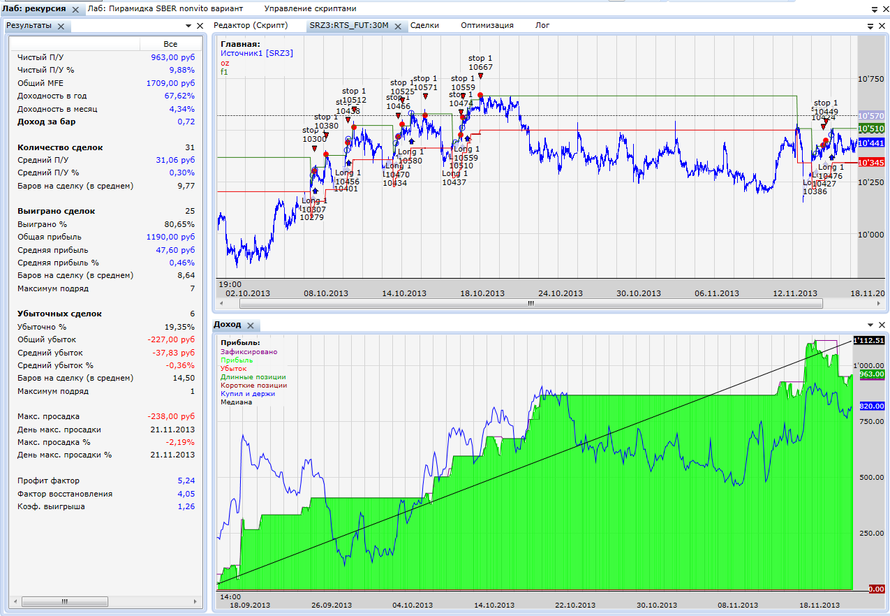Close the Результаты panel tab
890x616 pixels.
tap(61, 27)
